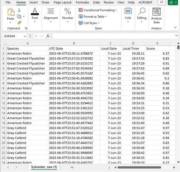
Task: Expand the formula bar chevron
Action: (x=177, y=36)
